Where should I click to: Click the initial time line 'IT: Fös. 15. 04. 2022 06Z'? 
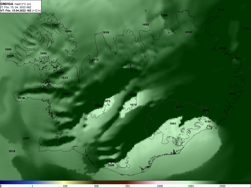coord(16,7)
